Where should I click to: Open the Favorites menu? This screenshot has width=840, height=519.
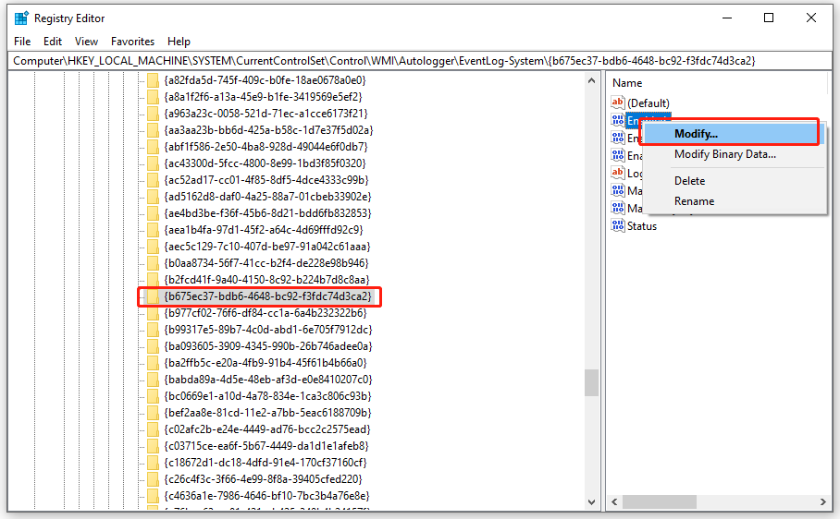pos(132,42)
